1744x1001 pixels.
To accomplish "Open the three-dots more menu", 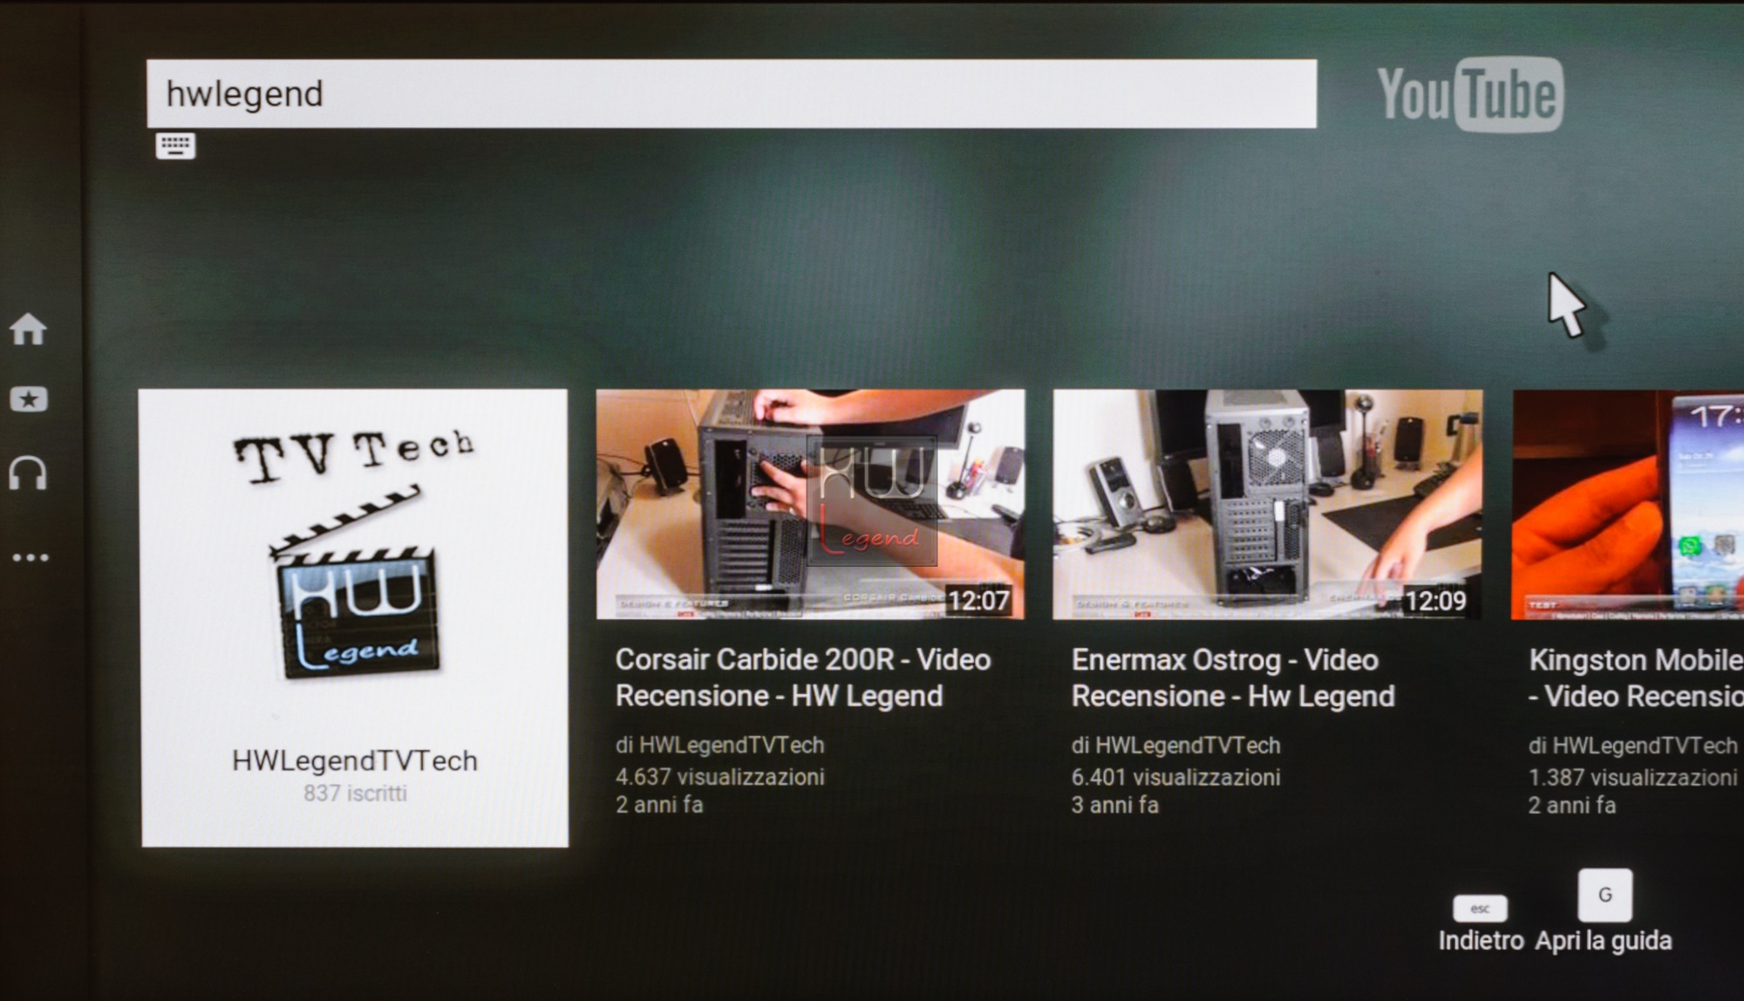I will tap(31, 557).
